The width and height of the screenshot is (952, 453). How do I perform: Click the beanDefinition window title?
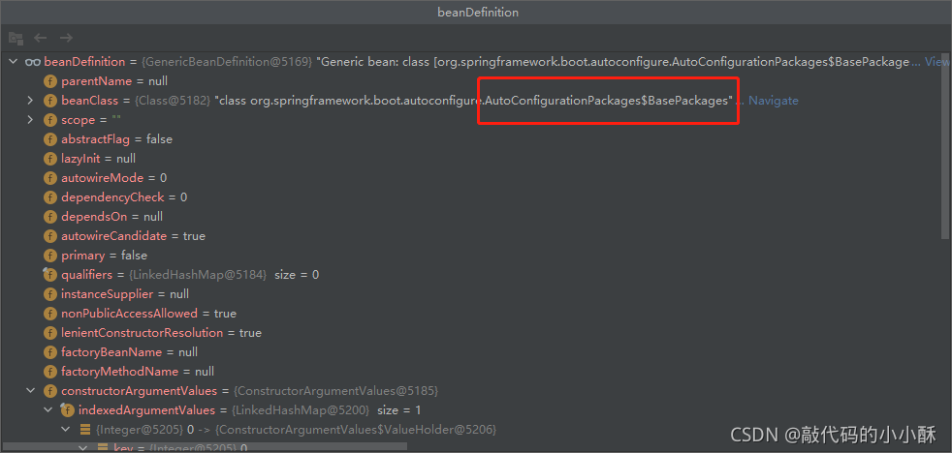[478, 13]
